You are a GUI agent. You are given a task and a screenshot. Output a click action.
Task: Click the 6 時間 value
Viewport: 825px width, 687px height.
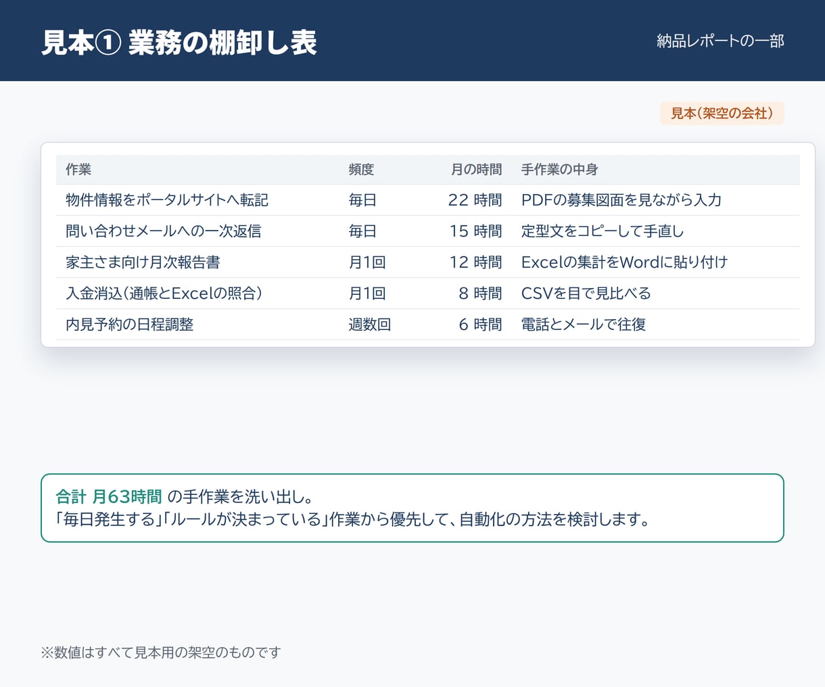pyautogui.click(x=480, y=325)
